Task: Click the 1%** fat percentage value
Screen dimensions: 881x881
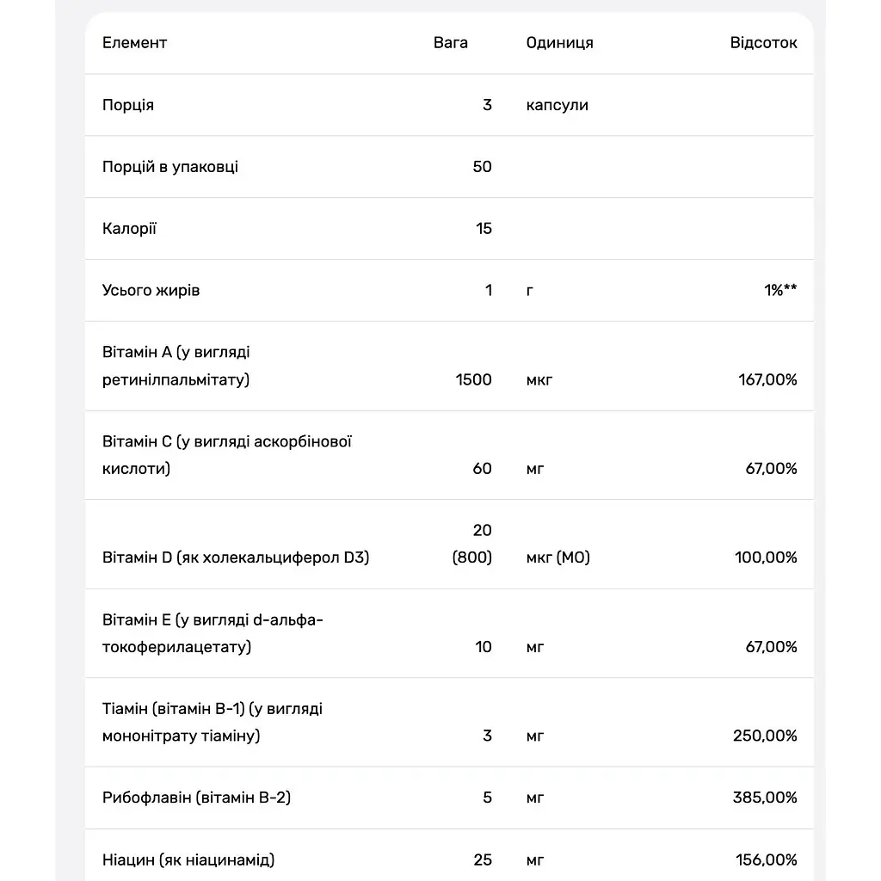Action: click(780, 290)
